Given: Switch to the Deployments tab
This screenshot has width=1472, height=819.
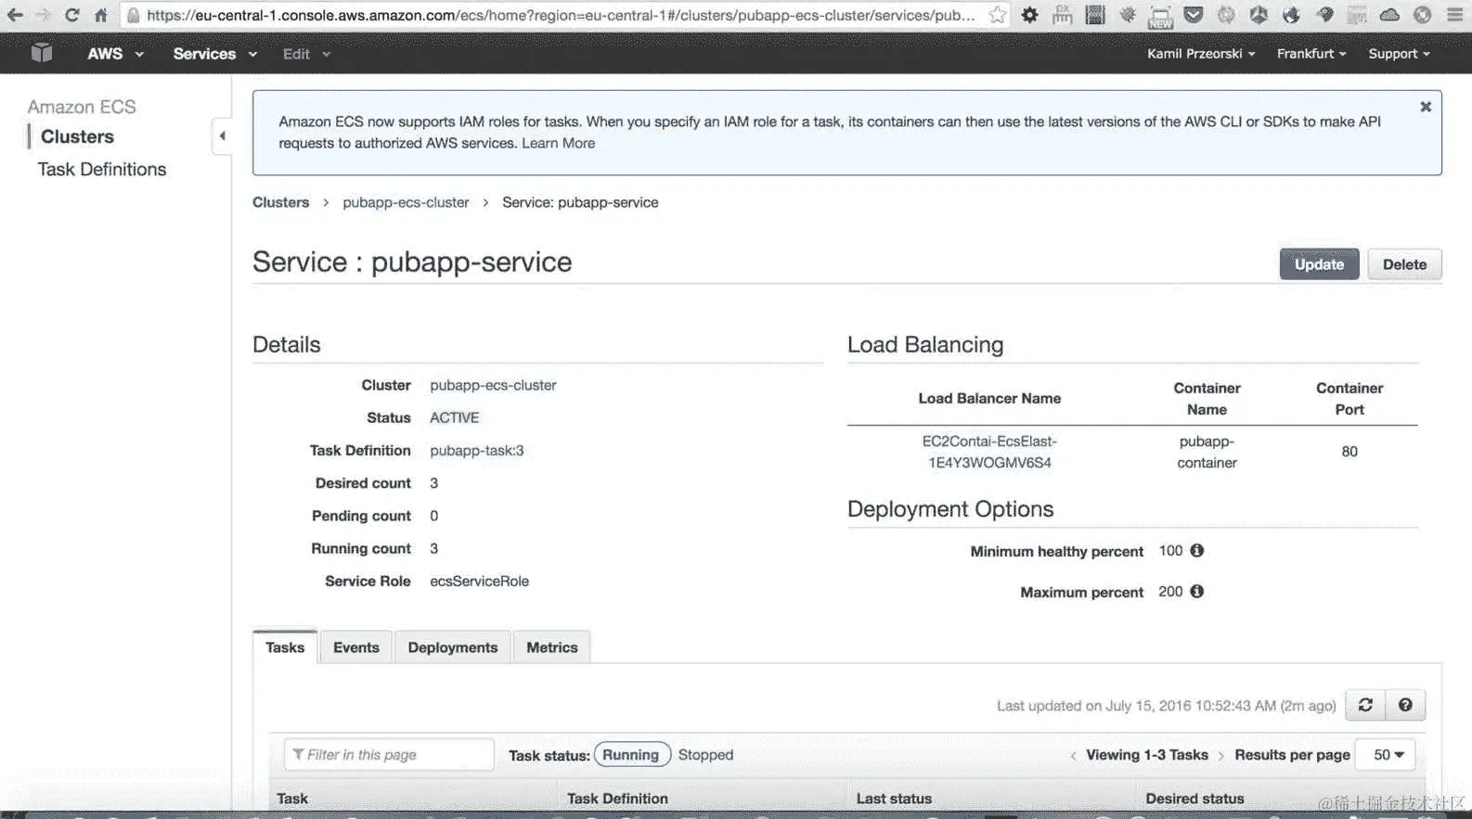Looking at the screenshot, I should click(453, 647).
